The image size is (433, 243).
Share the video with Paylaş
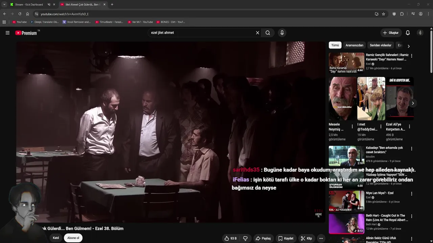tap(263, 238)
